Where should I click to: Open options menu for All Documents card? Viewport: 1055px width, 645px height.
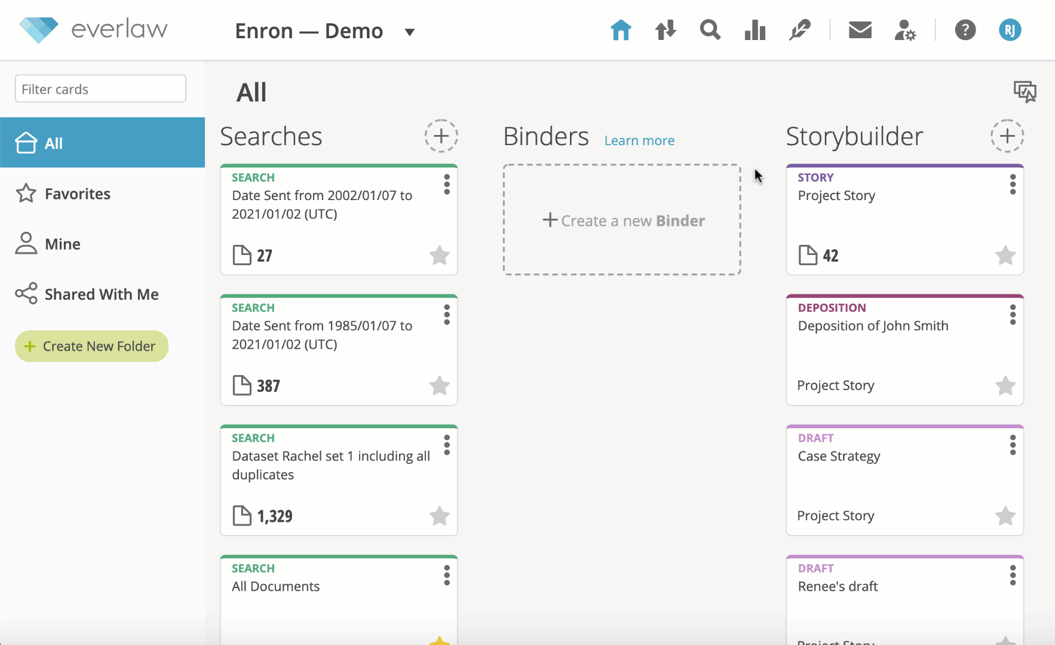pos(447,575)
